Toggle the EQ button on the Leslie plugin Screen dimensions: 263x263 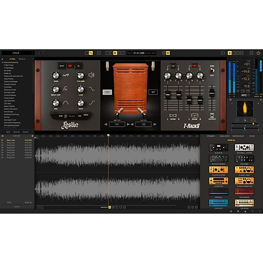(x=78, y=66)
